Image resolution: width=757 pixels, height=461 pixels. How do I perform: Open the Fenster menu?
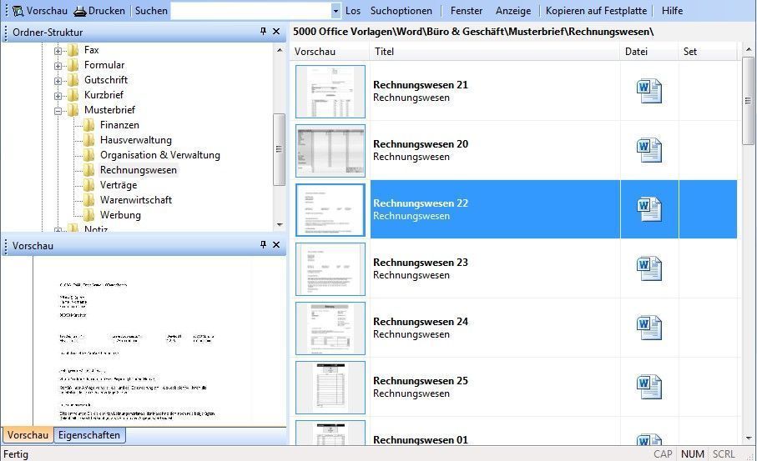(x=466, y=11)
